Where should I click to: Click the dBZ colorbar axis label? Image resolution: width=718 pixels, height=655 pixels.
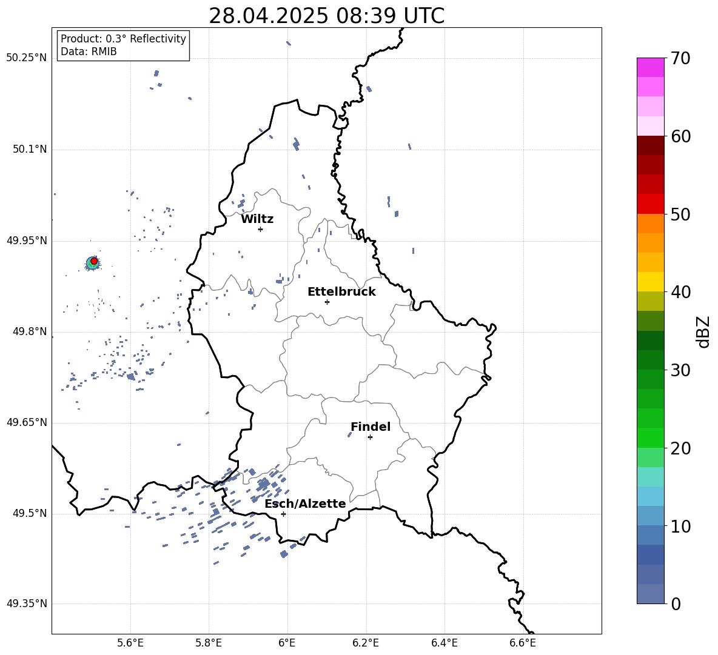point(704,331)
